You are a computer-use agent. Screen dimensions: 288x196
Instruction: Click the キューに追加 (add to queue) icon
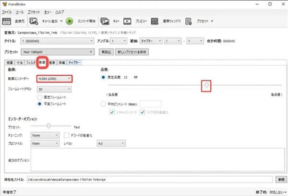coord(34,21)
